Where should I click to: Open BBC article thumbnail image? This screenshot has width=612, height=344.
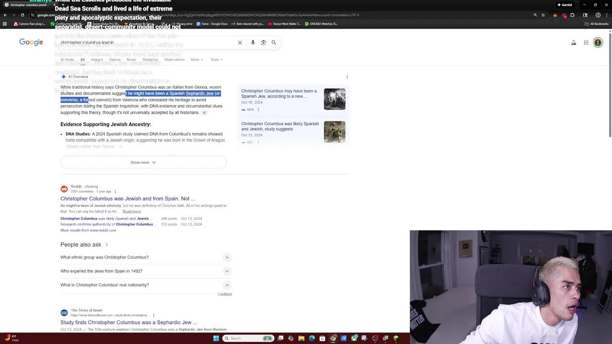[x=334, y=132]
